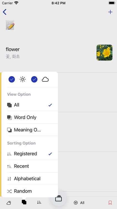
Task: Tap the center flashcard stack button
Action: 58,198
